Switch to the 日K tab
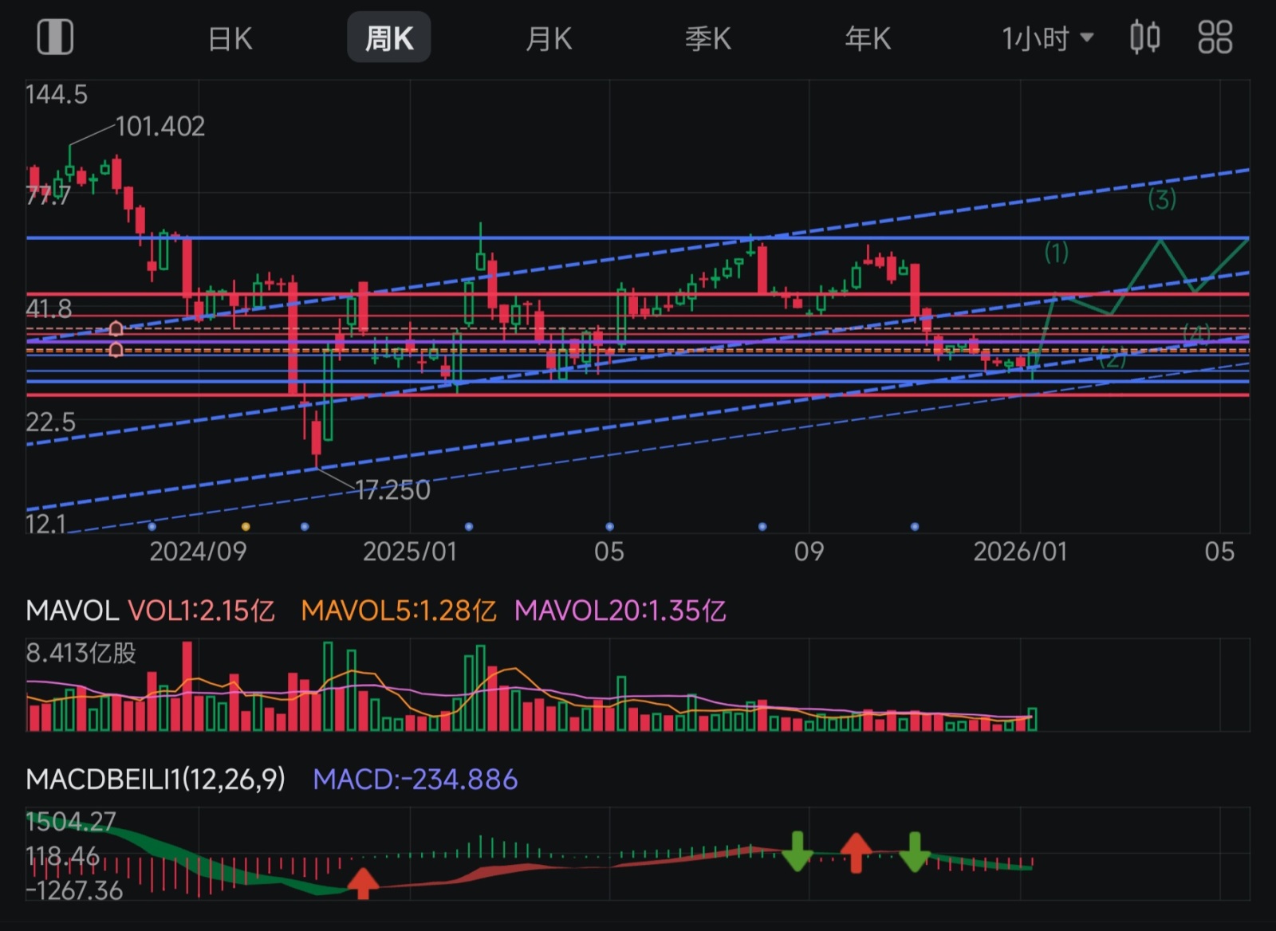 pos(230,38)
